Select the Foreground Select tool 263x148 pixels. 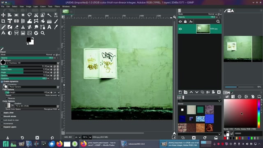(x=43, y=15)
